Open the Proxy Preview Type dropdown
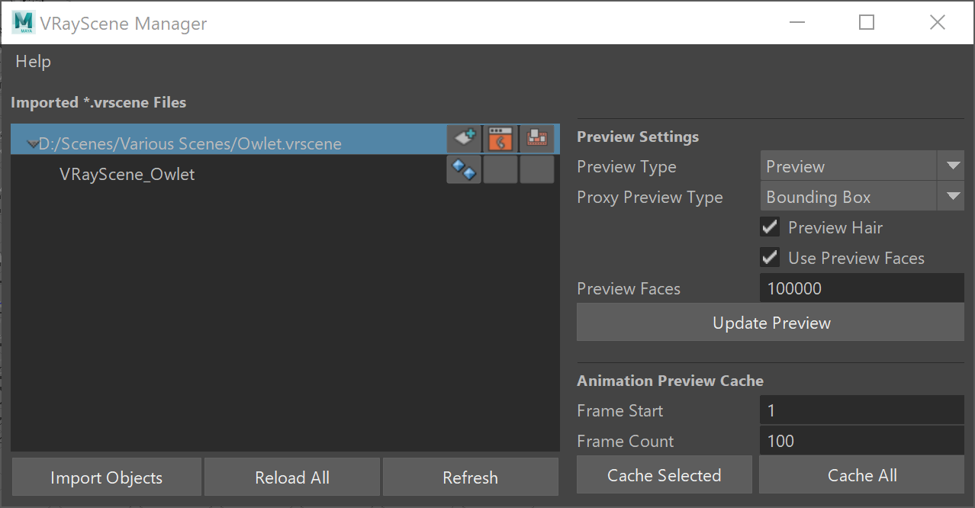The height and width of the screenshot is (508, 975). coord(862,197)
